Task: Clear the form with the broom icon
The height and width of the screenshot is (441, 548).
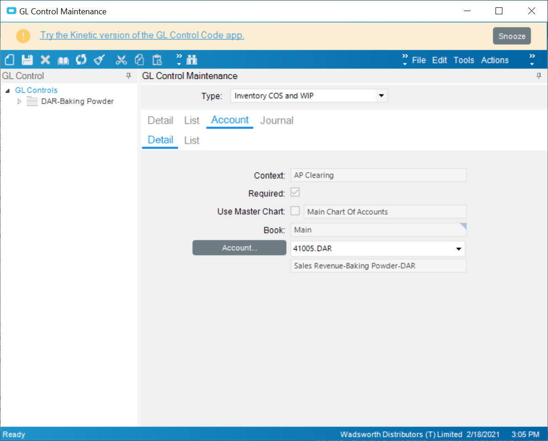Action: [x=99, y=60]
